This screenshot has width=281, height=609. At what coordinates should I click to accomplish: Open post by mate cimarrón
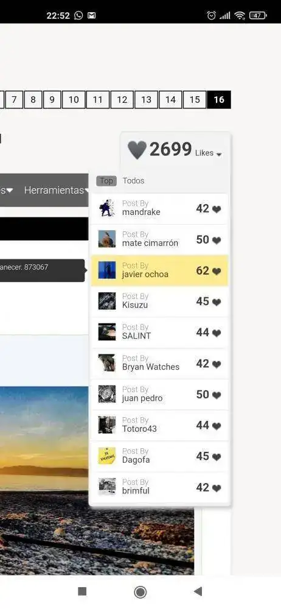coord(159,239)
